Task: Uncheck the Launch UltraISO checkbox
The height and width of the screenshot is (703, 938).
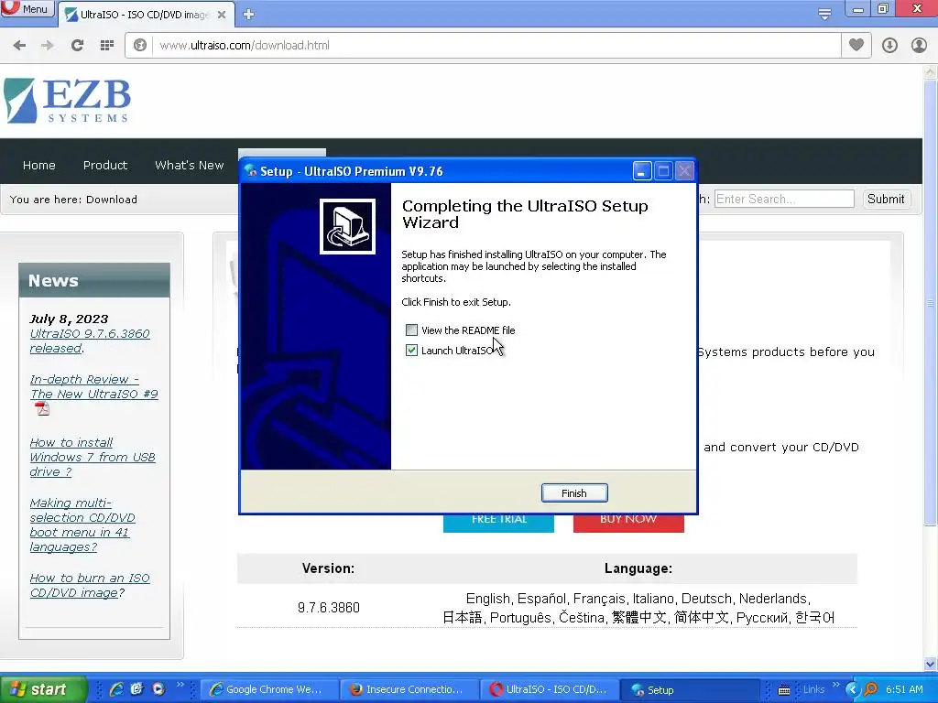Action: [411, 351]
